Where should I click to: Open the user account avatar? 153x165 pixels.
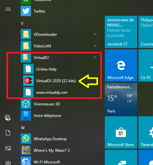coord(8,117)
